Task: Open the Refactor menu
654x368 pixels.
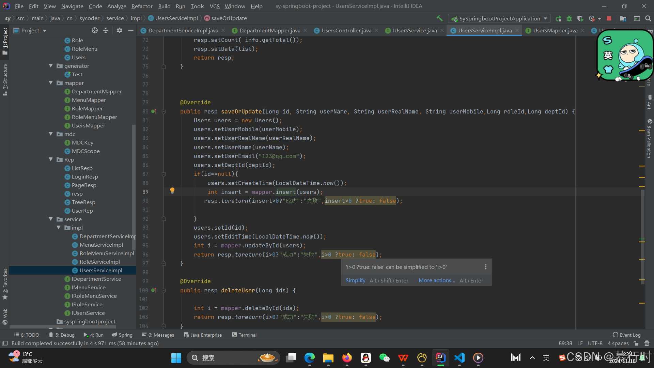Action: [142, 6]
